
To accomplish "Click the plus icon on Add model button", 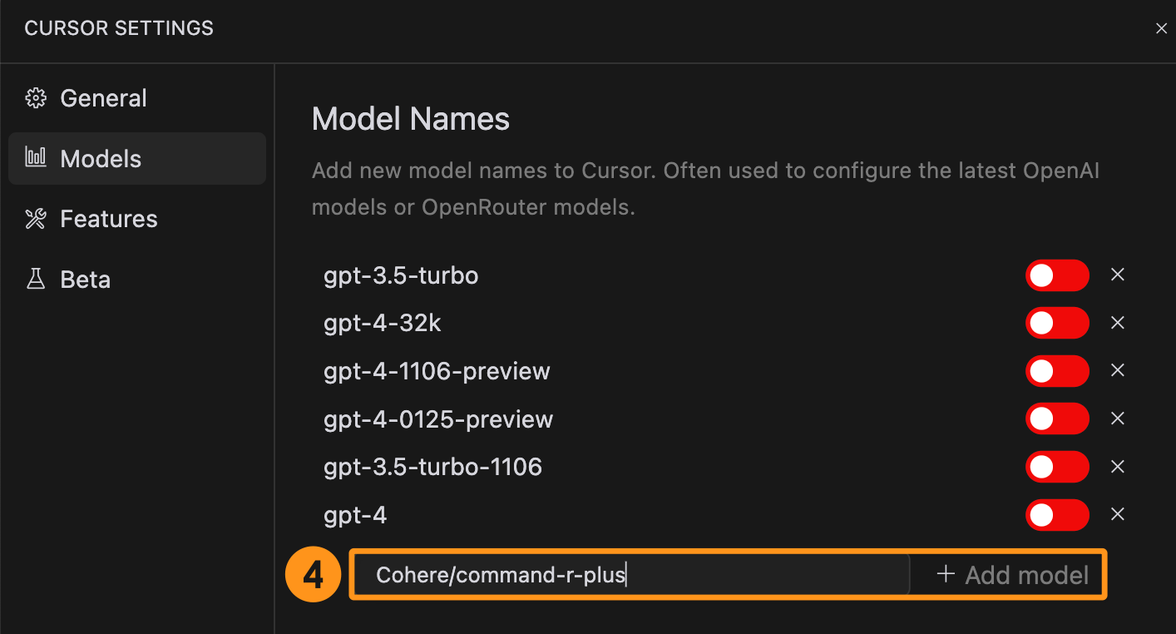I will (x=946, y=574).
